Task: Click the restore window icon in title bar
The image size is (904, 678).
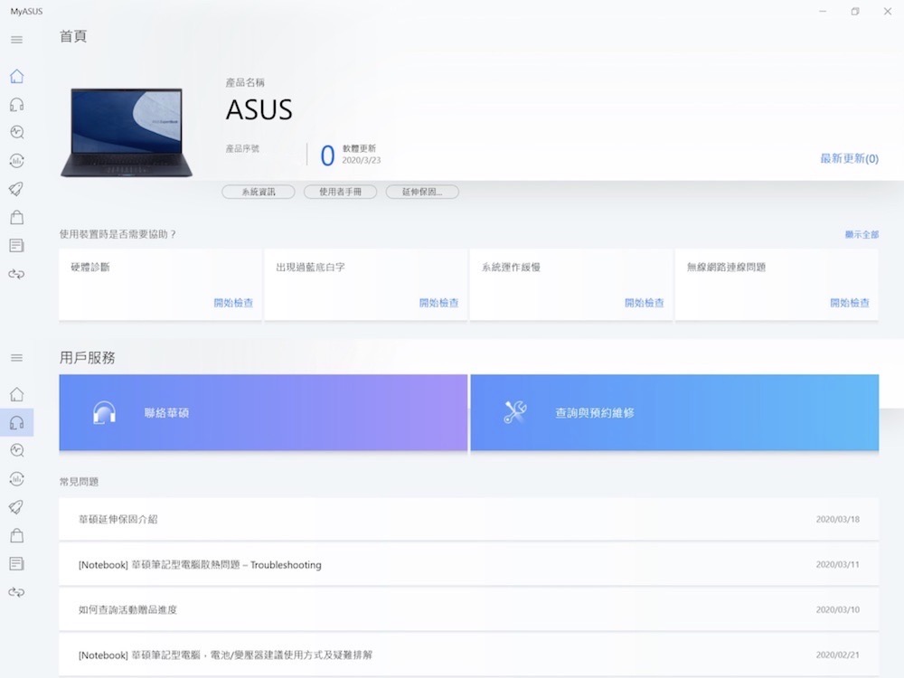Action: 854,11
